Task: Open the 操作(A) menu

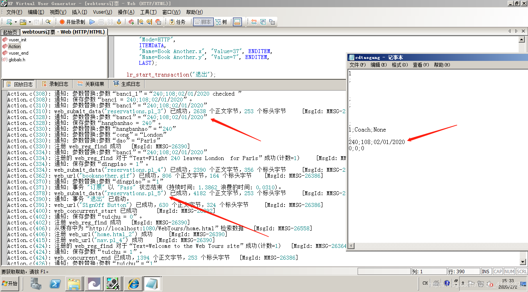Action: pyautogui.click(x=126, y=12)
